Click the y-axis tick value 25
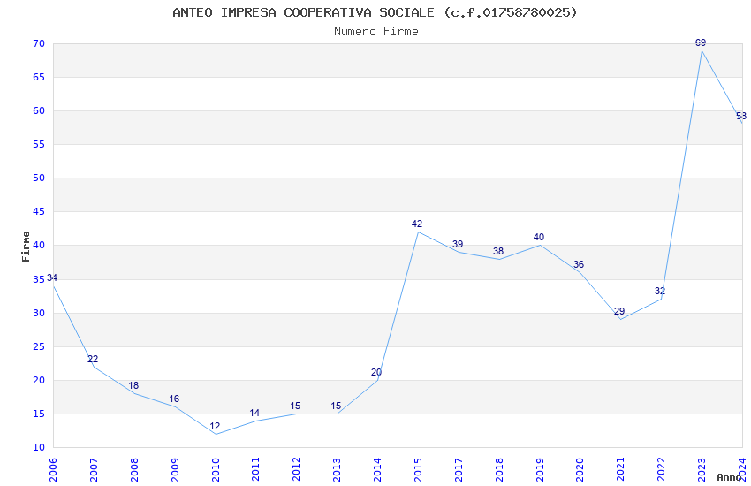The width and height of the screenshot is (751, 486). tap(39, 346)
